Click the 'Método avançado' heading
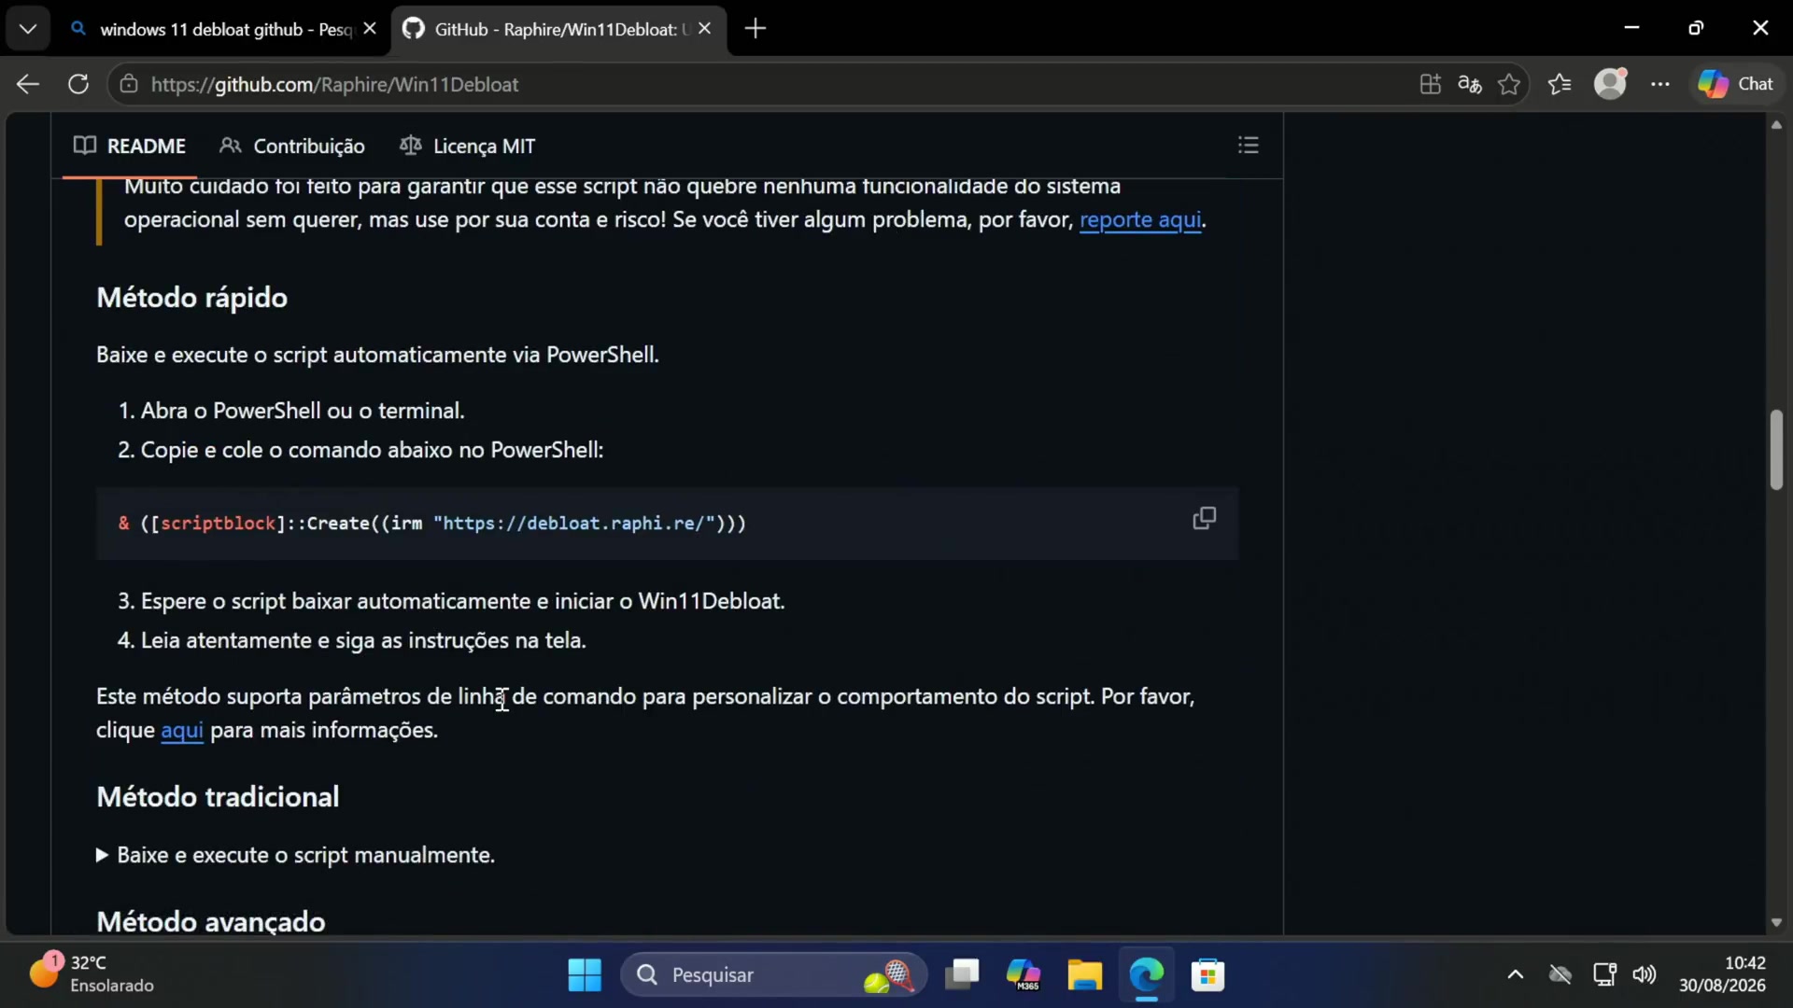Viewport: 1793px width, 1008px height. (211, 921)
